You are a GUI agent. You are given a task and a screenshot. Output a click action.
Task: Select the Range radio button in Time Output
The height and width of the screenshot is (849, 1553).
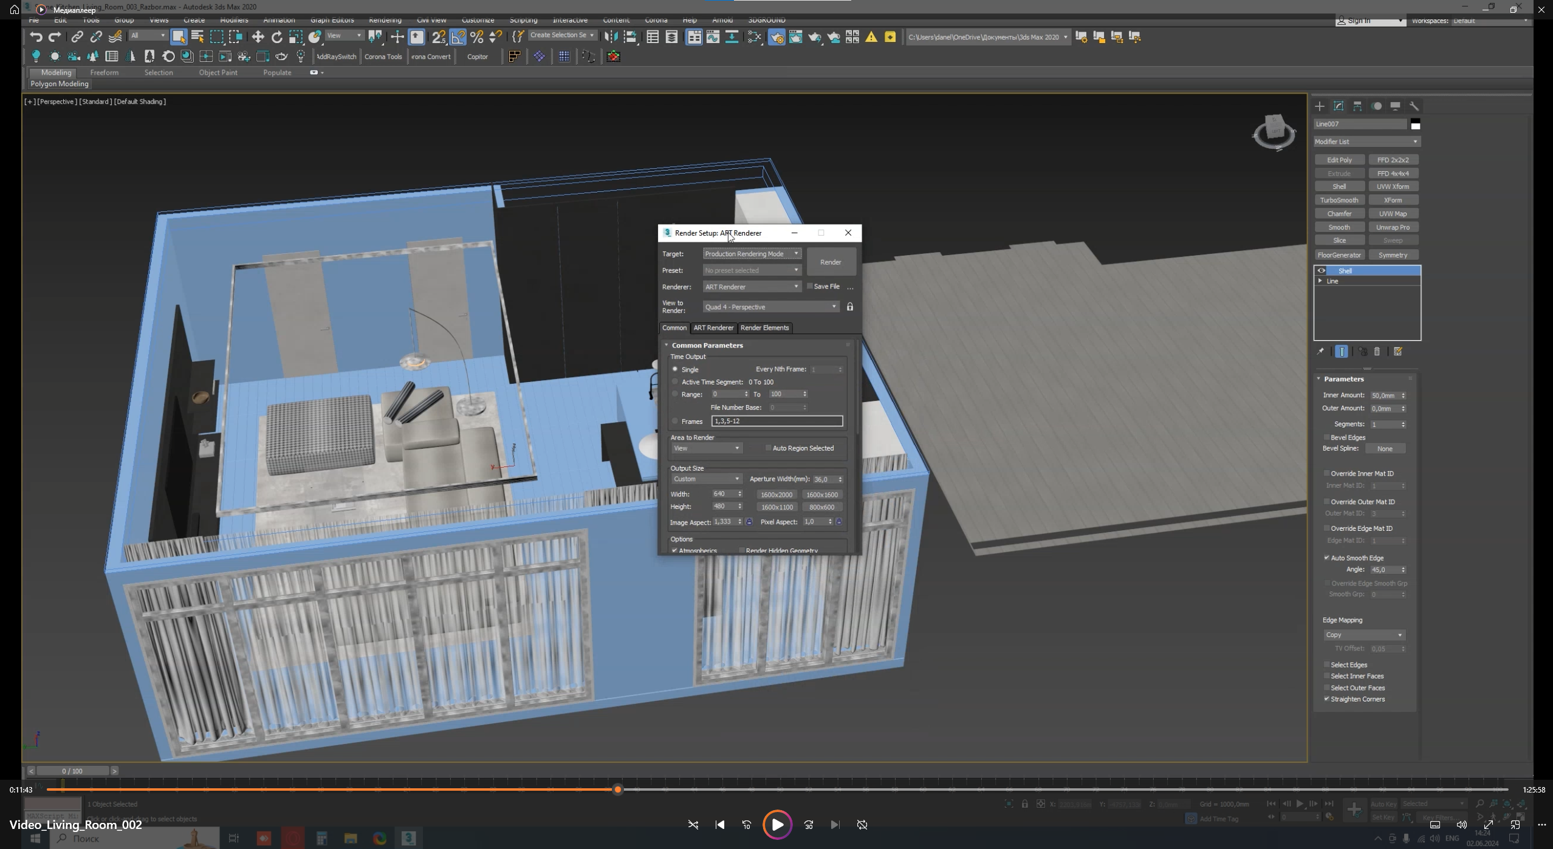pyautogui.click(x=675, y=394)
